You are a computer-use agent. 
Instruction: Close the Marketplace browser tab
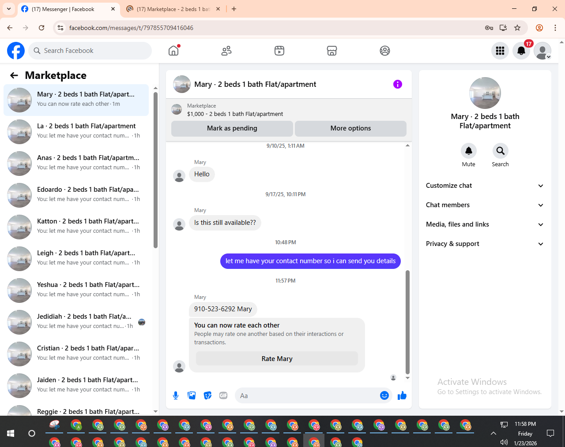click(218, 9)
